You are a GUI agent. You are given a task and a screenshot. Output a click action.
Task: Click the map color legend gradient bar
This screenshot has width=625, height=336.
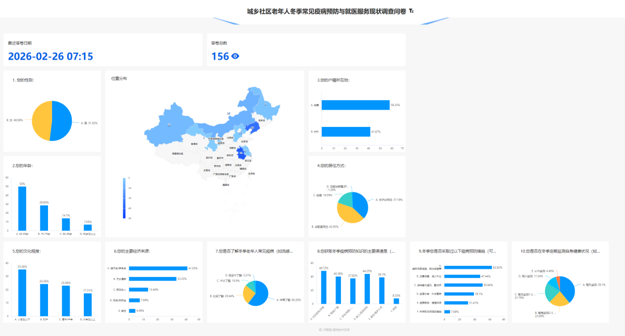pyautogui.click(x=124, y=198)
